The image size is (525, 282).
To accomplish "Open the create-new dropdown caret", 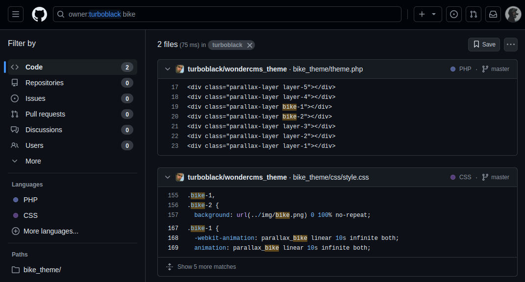I will pos(434,14).
